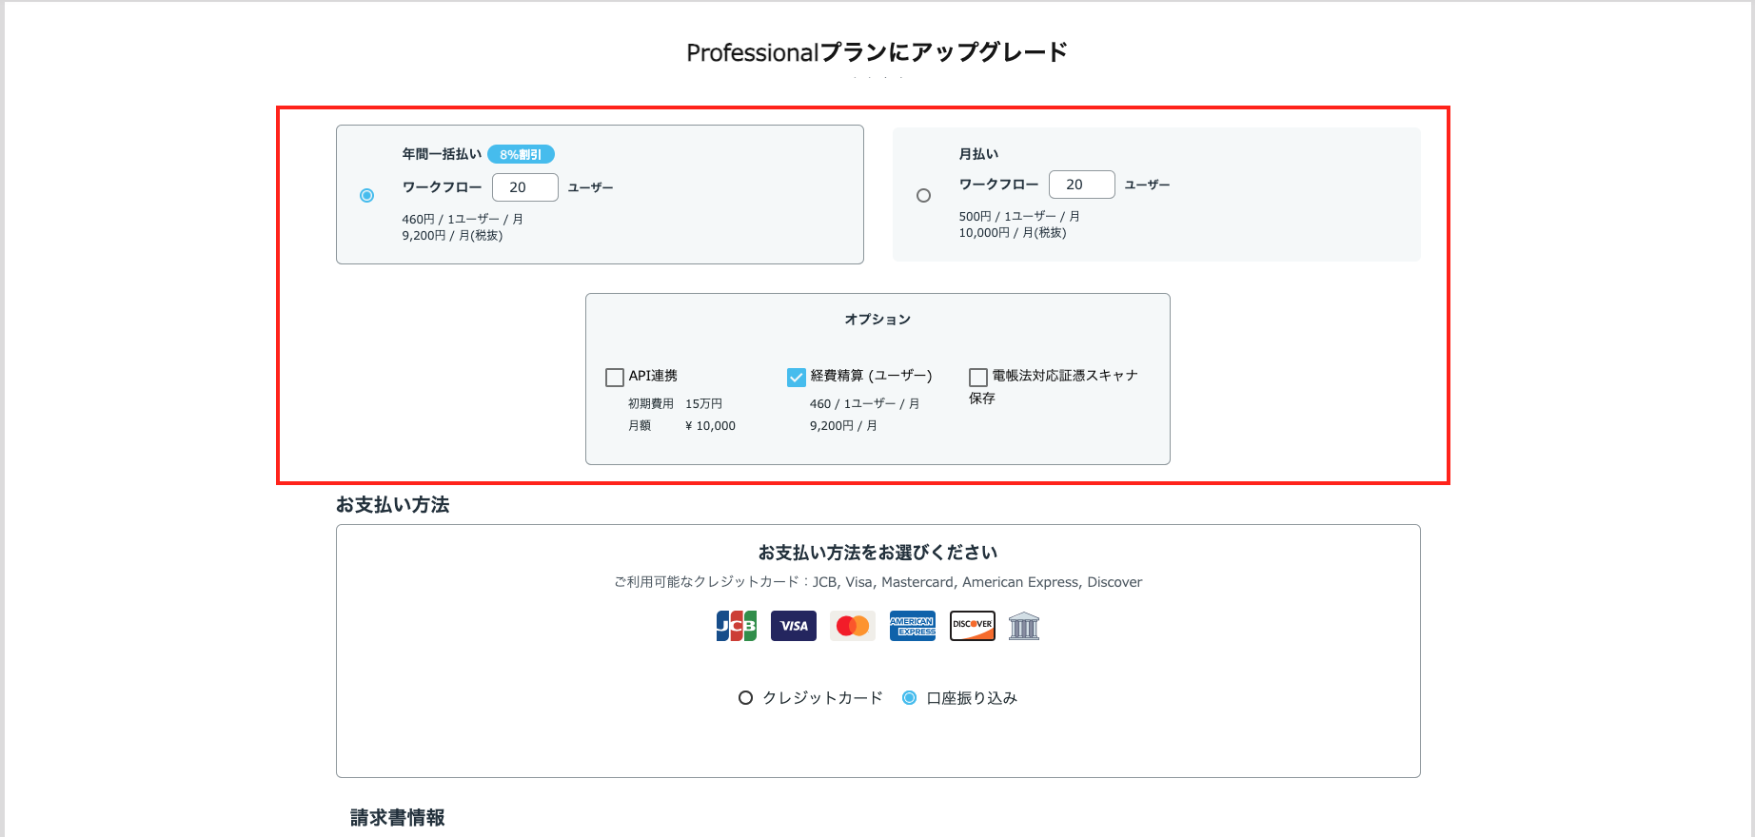
Task: Click the monthly plan workflow user count field
Action: pos(1082,185)
